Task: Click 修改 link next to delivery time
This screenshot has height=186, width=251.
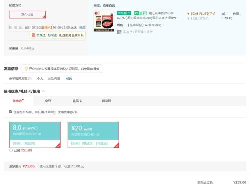Action: (82, 27)
